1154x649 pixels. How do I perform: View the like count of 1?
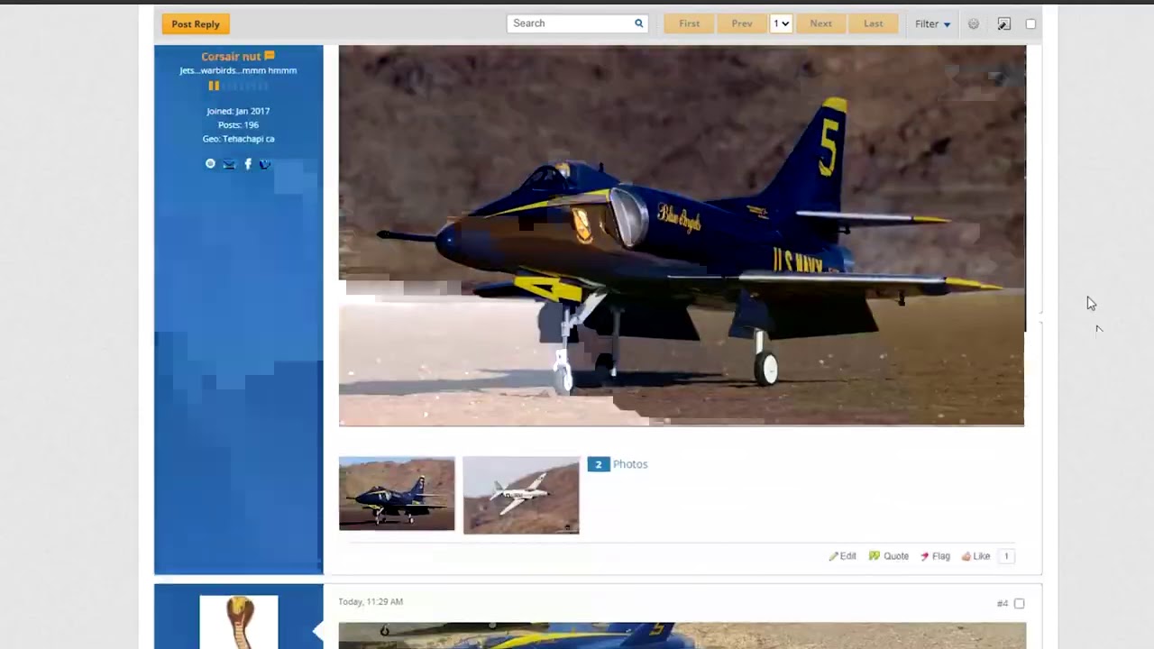(1006, 556)
